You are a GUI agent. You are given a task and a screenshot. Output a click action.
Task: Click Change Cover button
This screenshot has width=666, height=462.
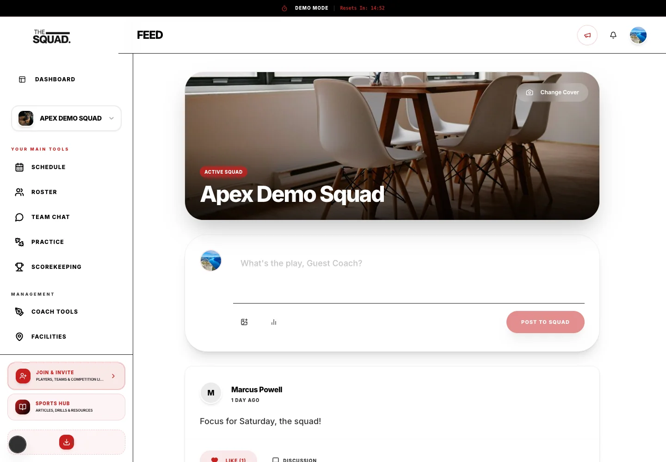(552, 92)
